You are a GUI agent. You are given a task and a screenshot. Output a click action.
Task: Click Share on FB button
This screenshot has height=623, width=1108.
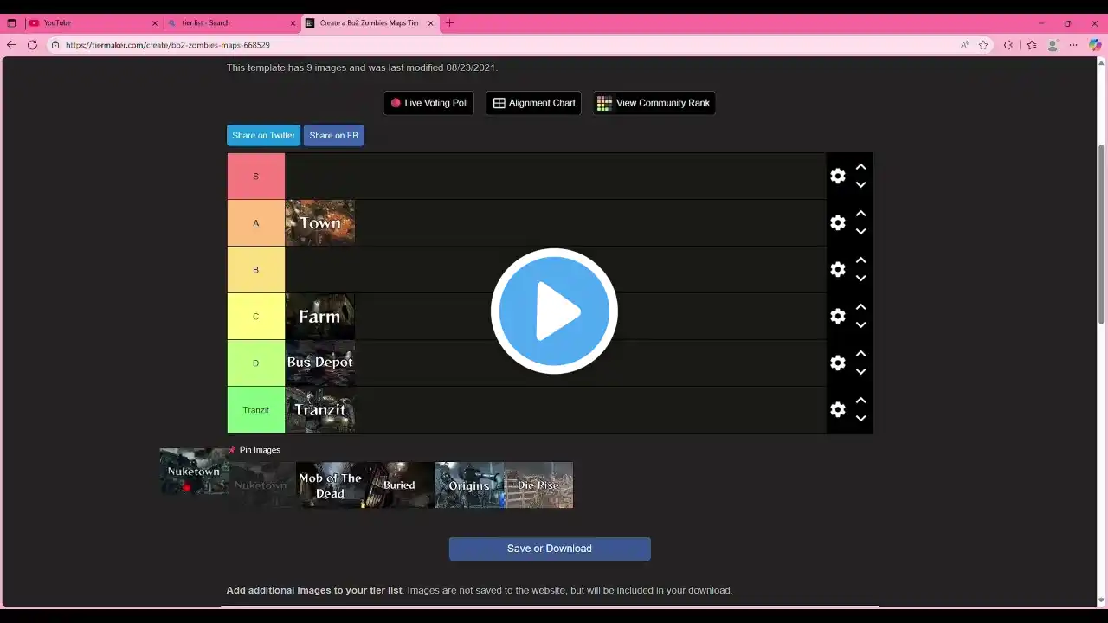[x=333, y=135]
